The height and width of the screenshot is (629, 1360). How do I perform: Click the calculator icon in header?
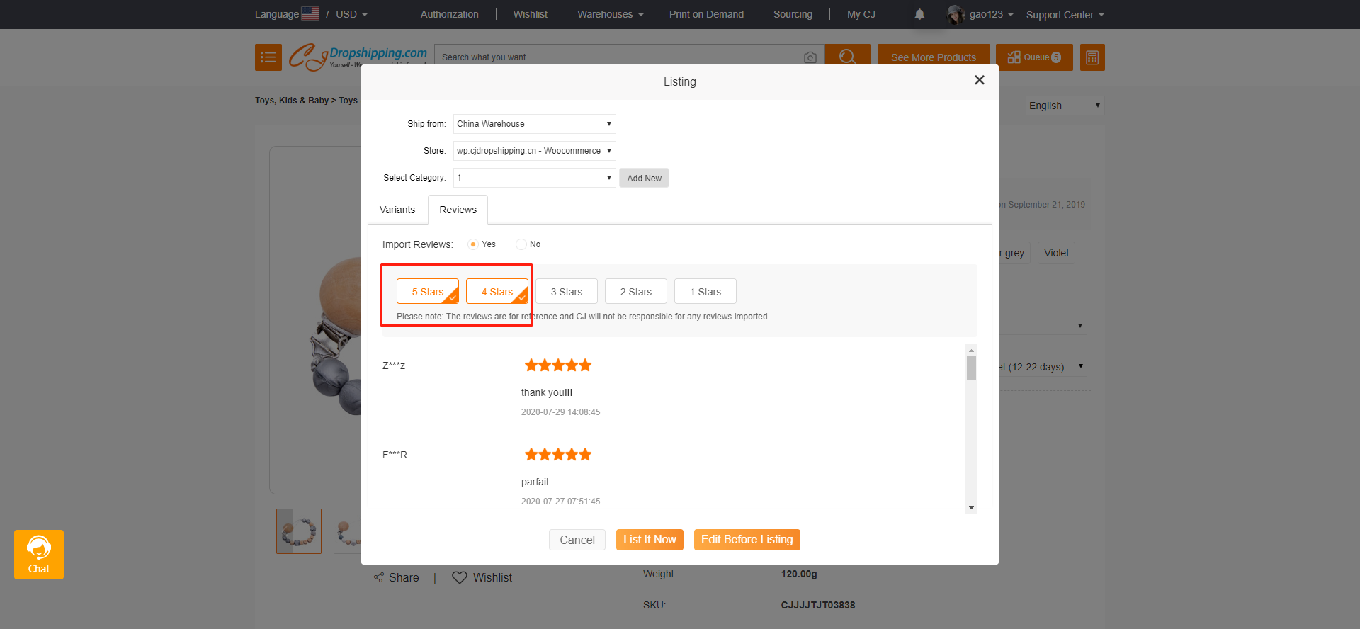pyautogui.click(x=1092, y=57)
